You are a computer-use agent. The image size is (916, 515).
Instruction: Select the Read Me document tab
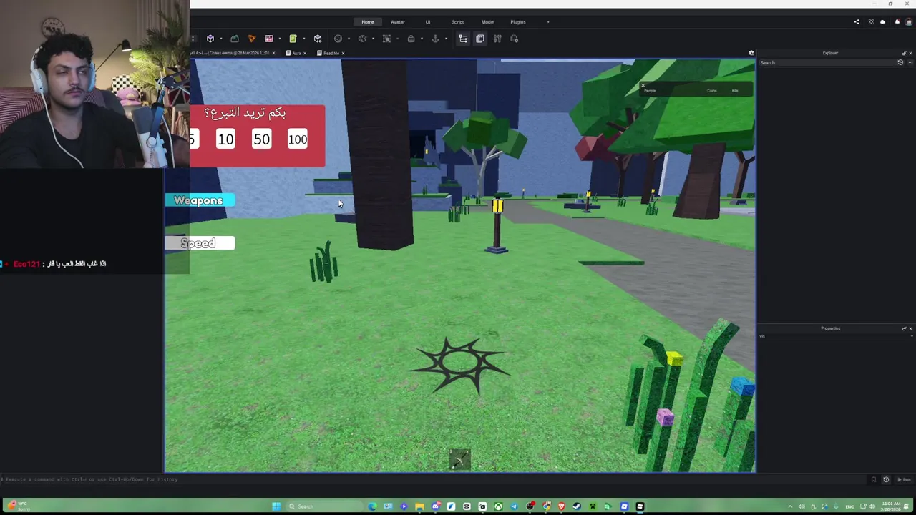(x=331, y=53)
